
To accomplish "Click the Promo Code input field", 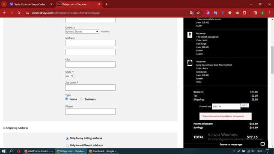I will coord(226,107).
